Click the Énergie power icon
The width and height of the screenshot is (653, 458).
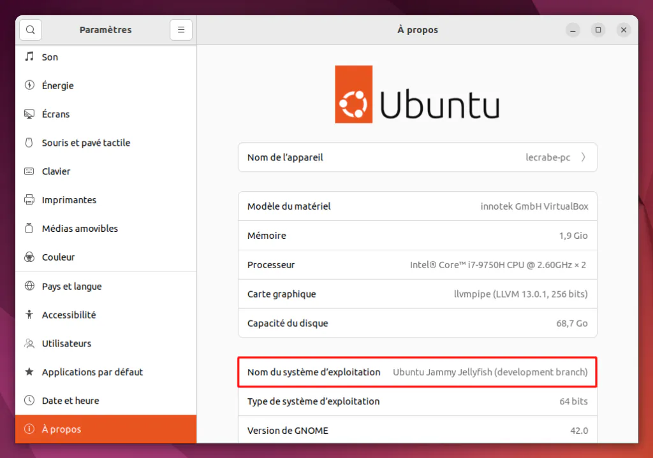[x=29, y=85]
